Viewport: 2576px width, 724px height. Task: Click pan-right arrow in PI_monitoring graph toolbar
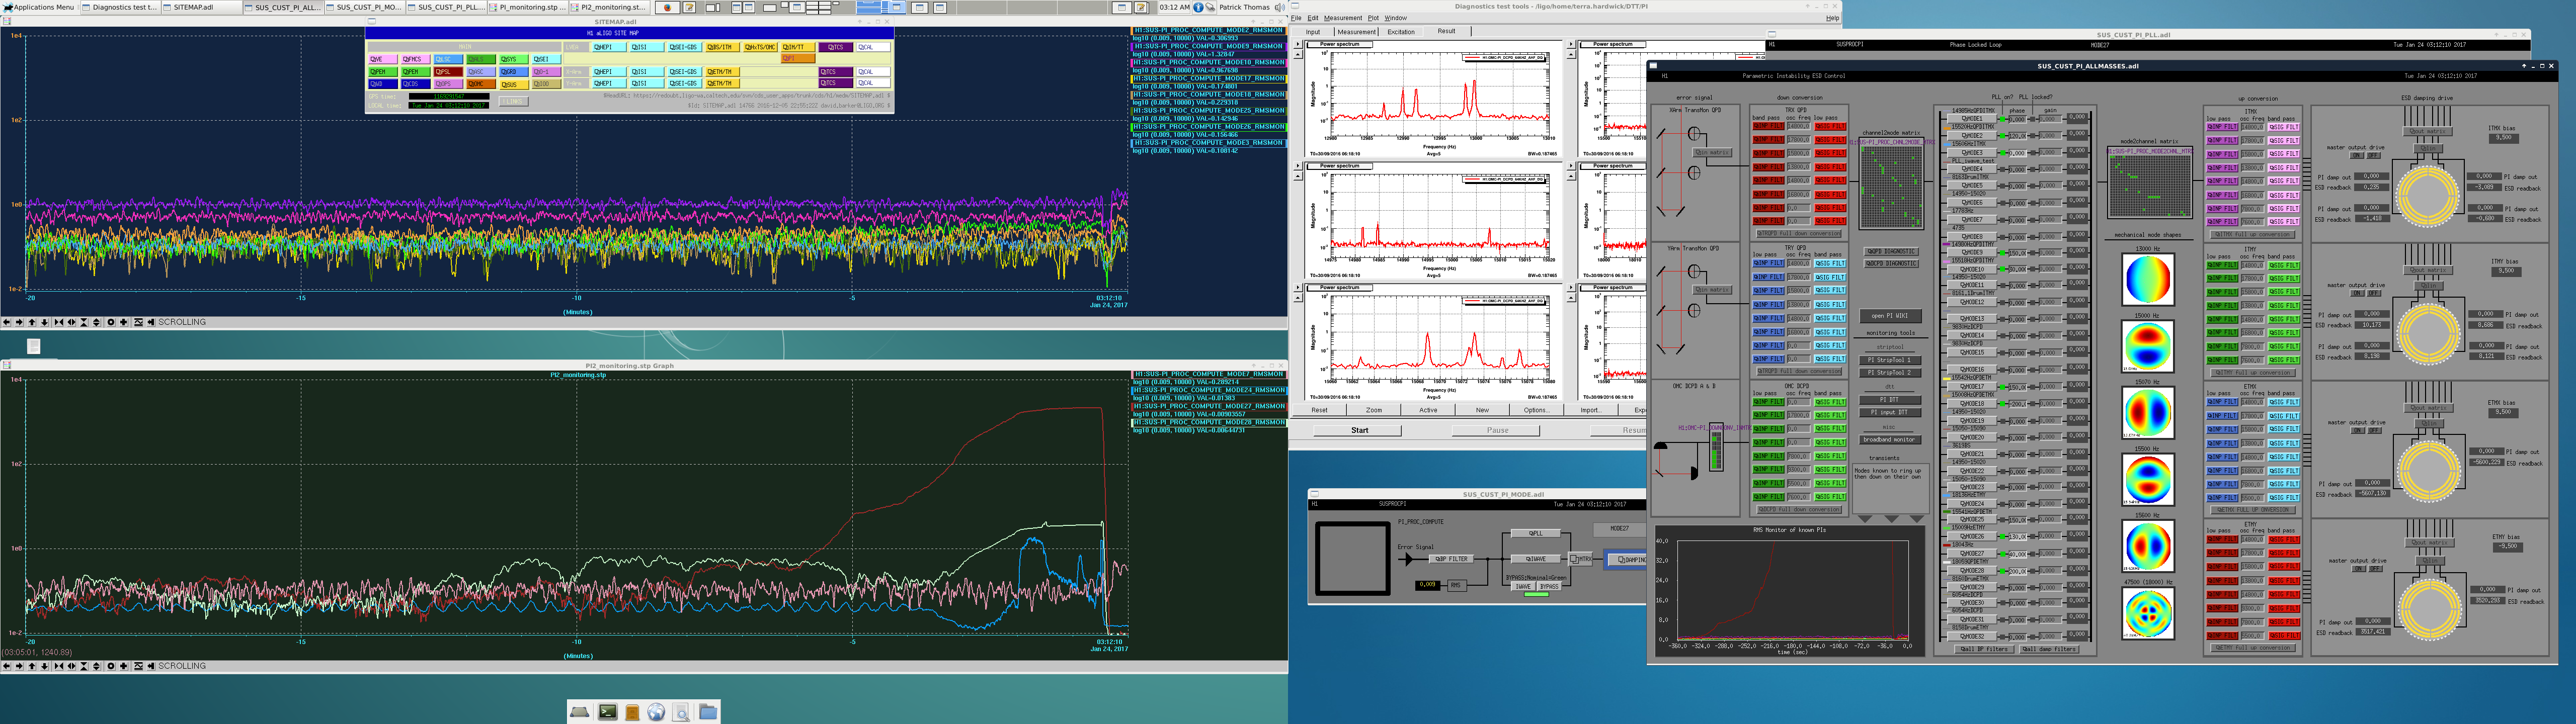(x=19, y=322)
